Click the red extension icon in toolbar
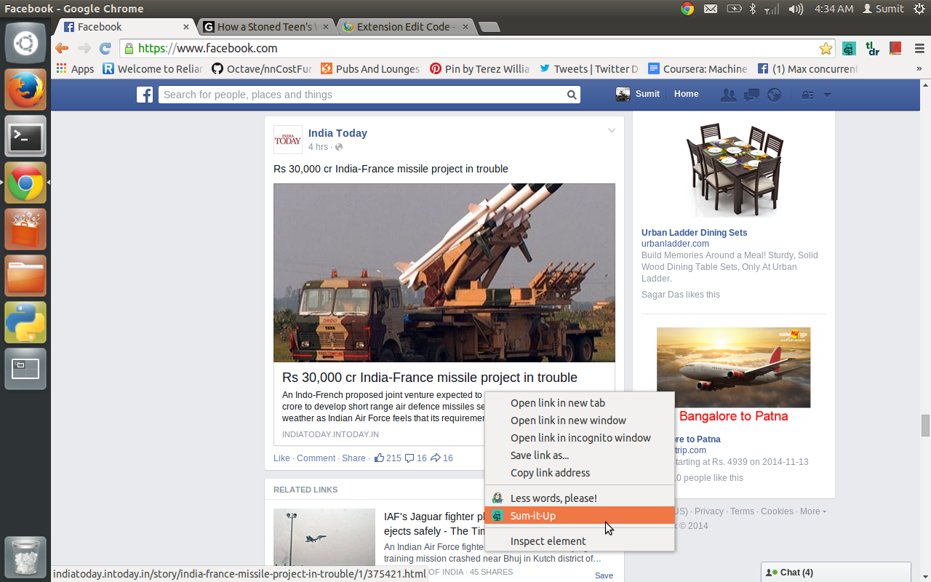This screenshot has width=931, height=582. [896, 49]
